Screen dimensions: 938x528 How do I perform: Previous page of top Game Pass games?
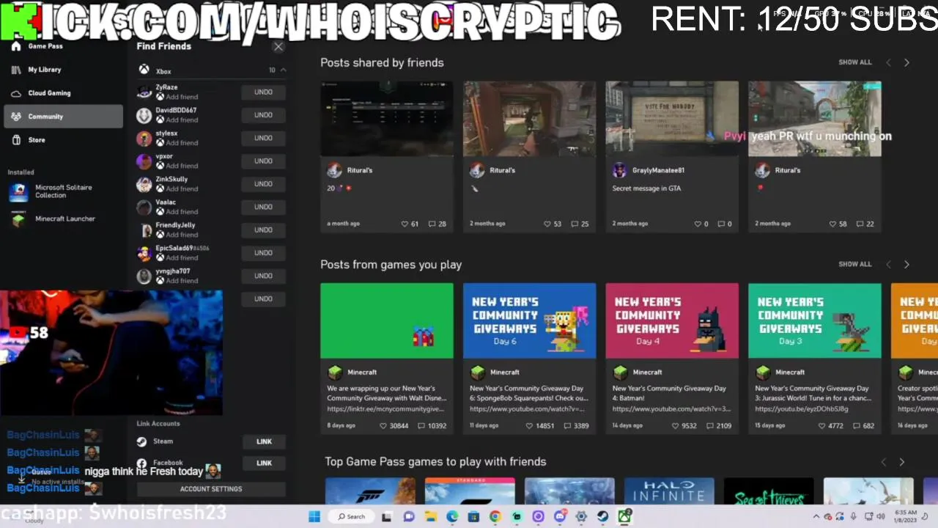883,462
